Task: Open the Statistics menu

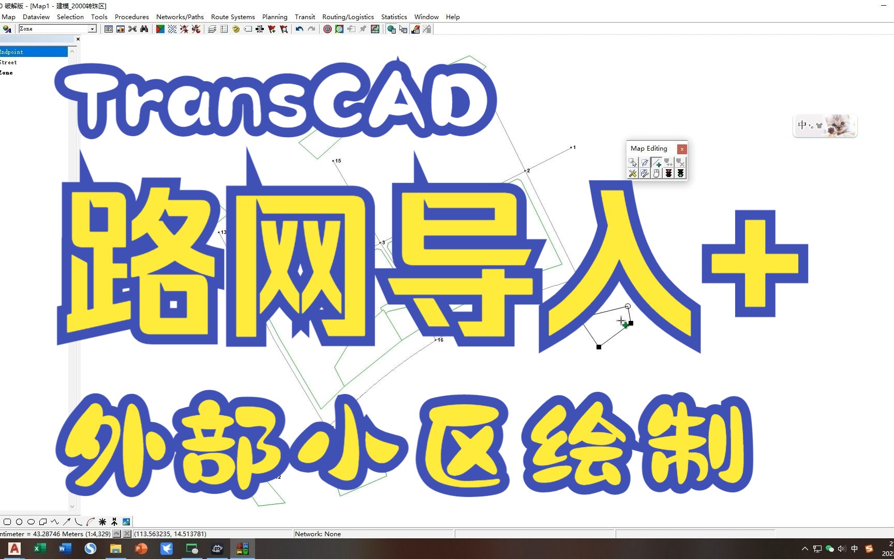Action: coord(394,17)
